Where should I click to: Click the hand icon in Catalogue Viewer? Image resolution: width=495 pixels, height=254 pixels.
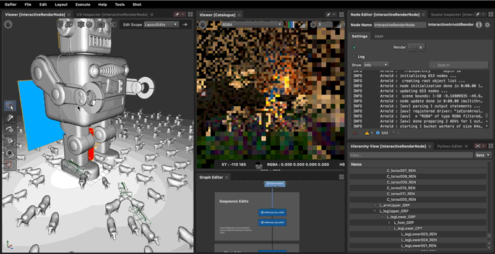point(202,25)
